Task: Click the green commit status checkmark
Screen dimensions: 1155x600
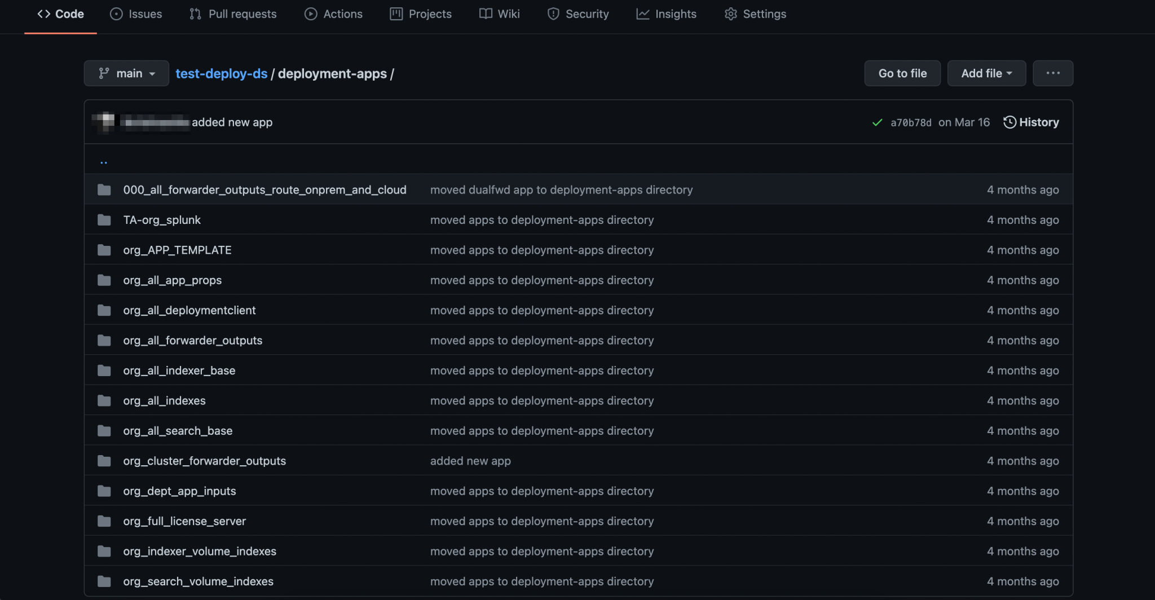Action: pos(876,122)
